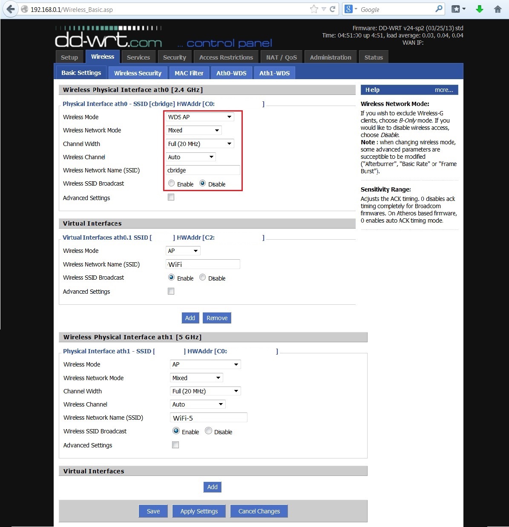This screenshot has width=509, height=527.
Task: Click the Remove virtual interface button
Action: (x=217, y=318)
